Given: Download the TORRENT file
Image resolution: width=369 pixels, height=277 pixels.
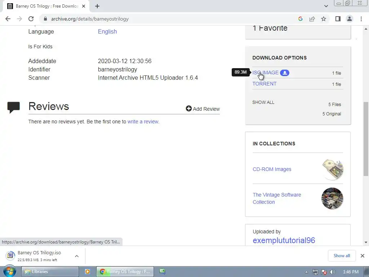Looking at the screenshot, I should [x=264, y=84].
